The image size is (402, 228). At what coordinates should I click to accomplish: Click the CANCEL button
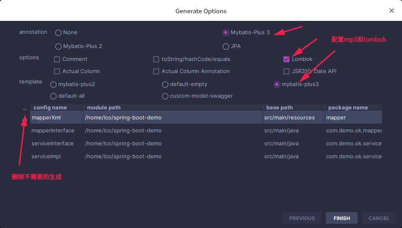(379, 218)
